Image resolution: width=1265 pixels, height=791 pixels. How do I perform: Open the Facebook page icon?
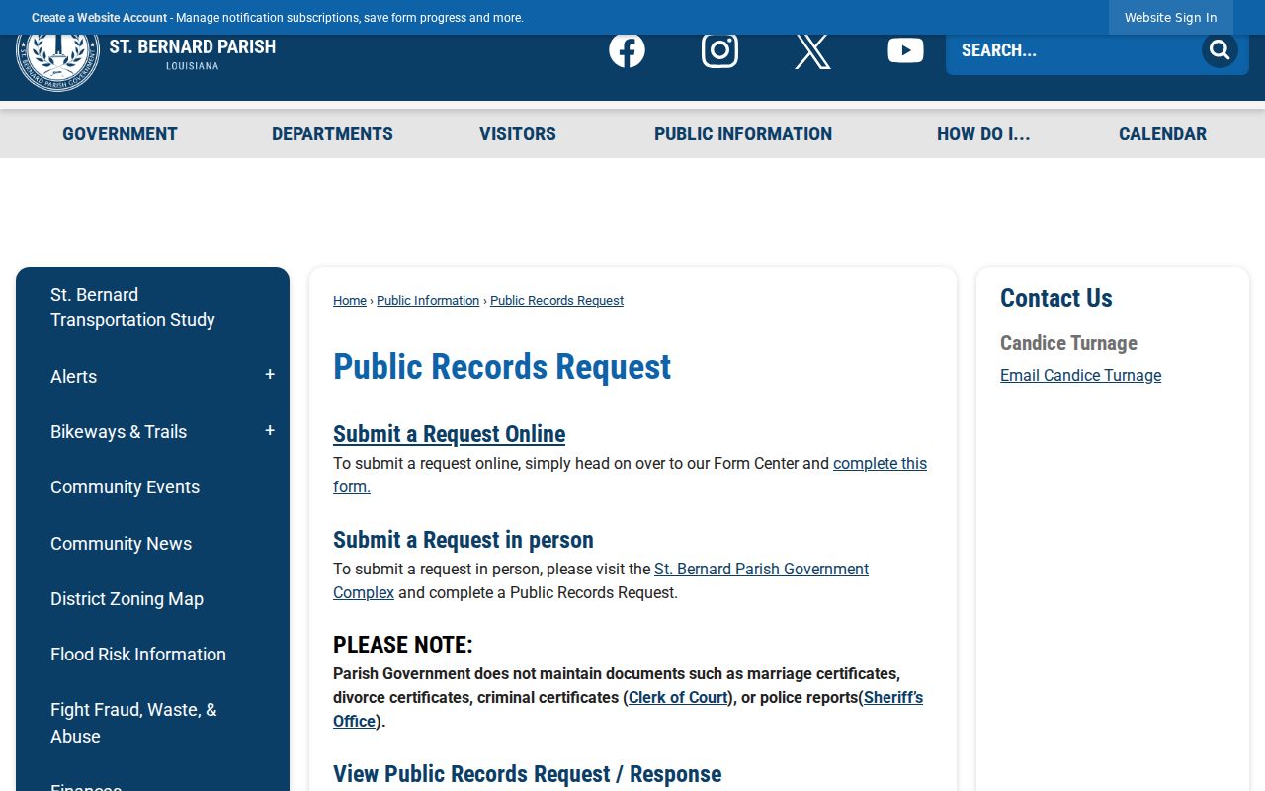pos(627,50)
